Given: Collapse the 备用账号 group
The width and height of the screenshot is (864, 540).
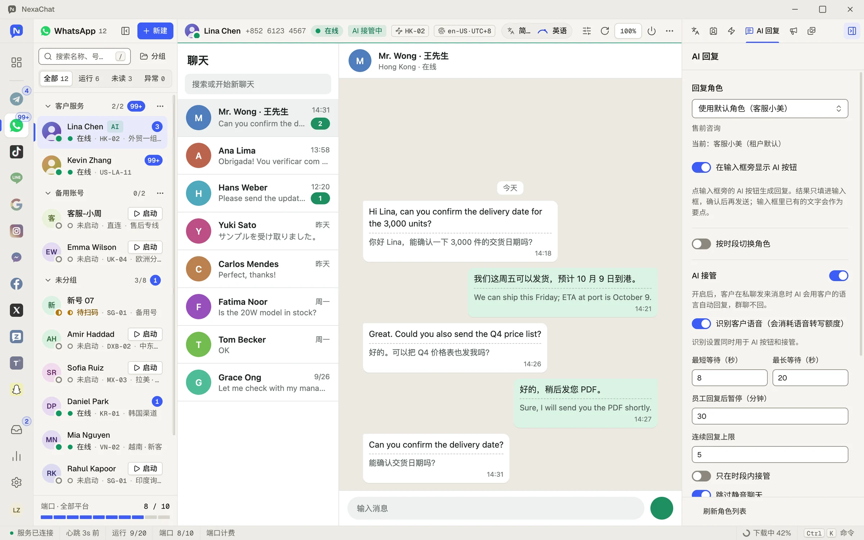Looking at the screenshot, I should pyautogui.click(x=48, y=193).
